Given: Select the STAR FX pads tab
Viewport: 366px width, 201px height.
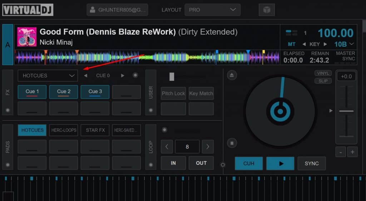Looking at the screenshot, I should coord(95,130).
